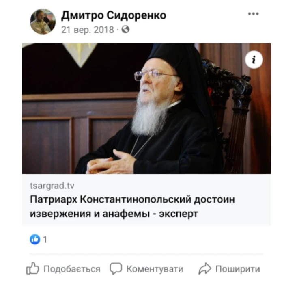Open the link preview photo
284x281 pixels.
click(x=146, y=108)
